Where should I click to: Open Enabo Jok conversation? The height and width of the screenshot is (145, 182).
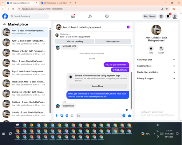pos(24,93)
